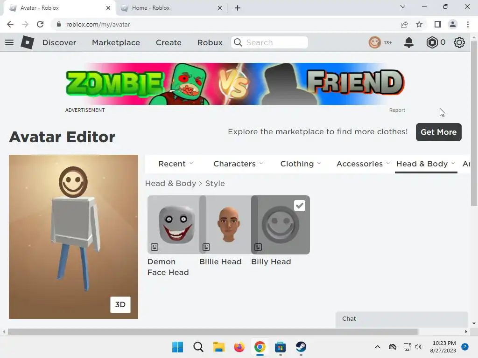Screen dimensions: 478x358
Task: Click the vertical page scrollbar
Action: 474,124
